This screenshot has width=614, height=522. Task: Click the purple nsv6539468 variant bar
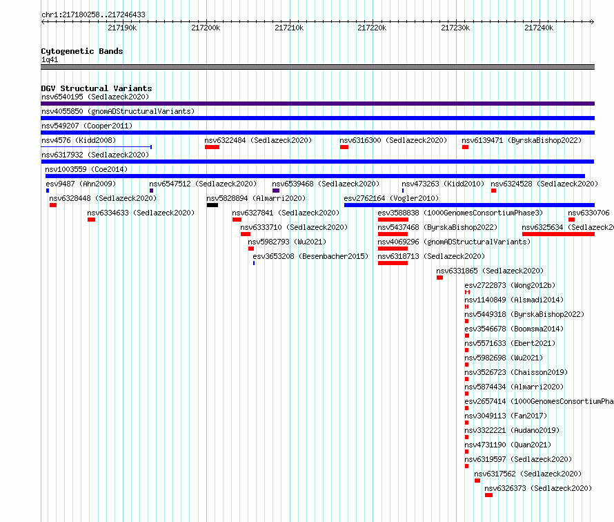276,191
